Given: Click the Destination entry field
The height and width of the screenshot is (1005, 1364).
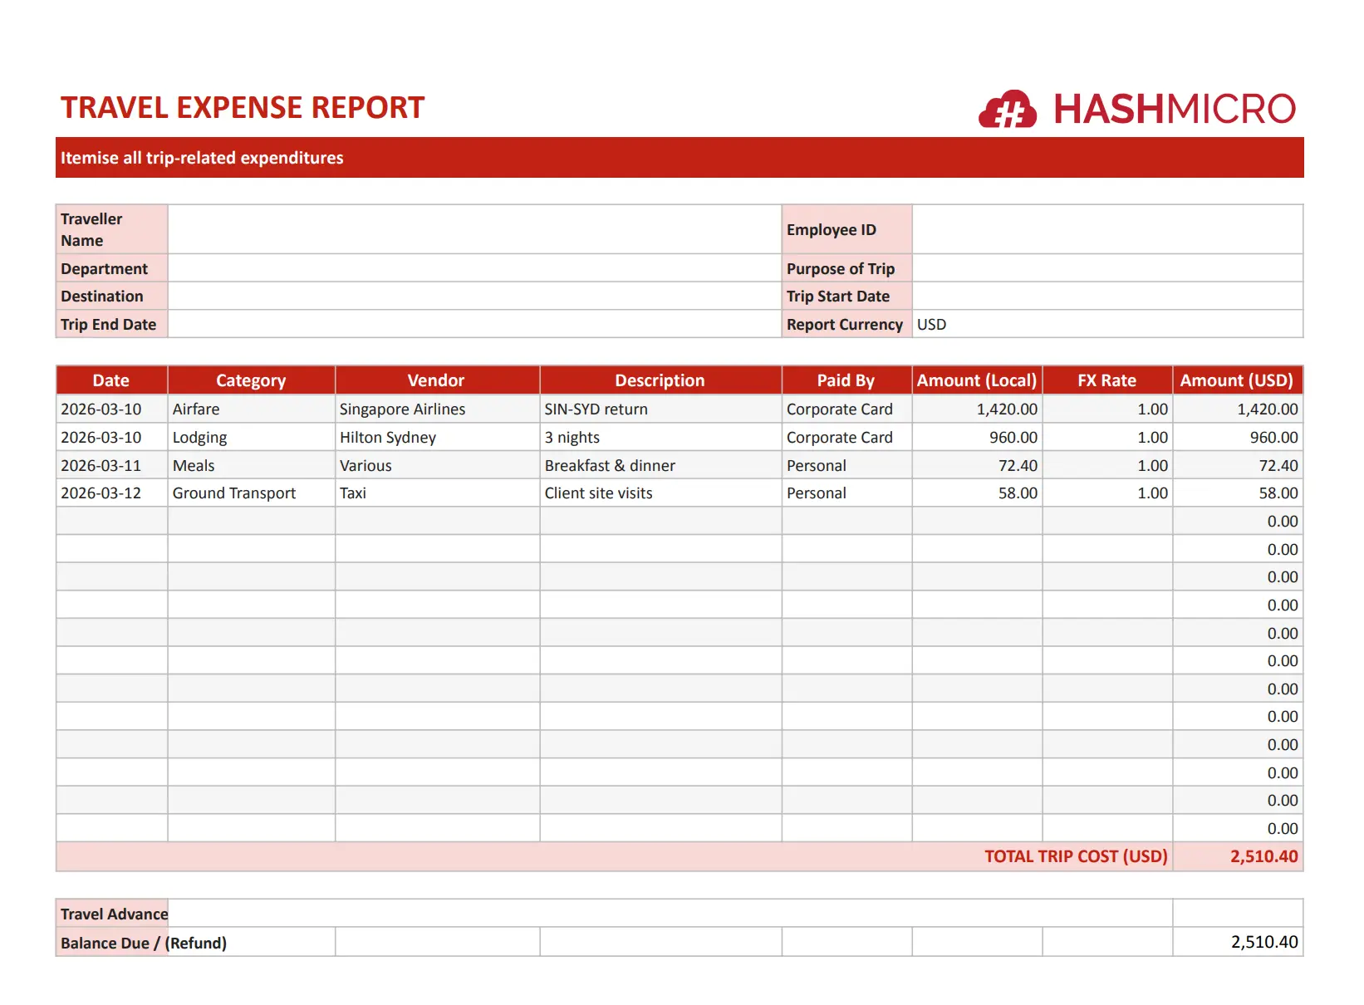Looking at the screenshot, I should [x=473, y=297].
